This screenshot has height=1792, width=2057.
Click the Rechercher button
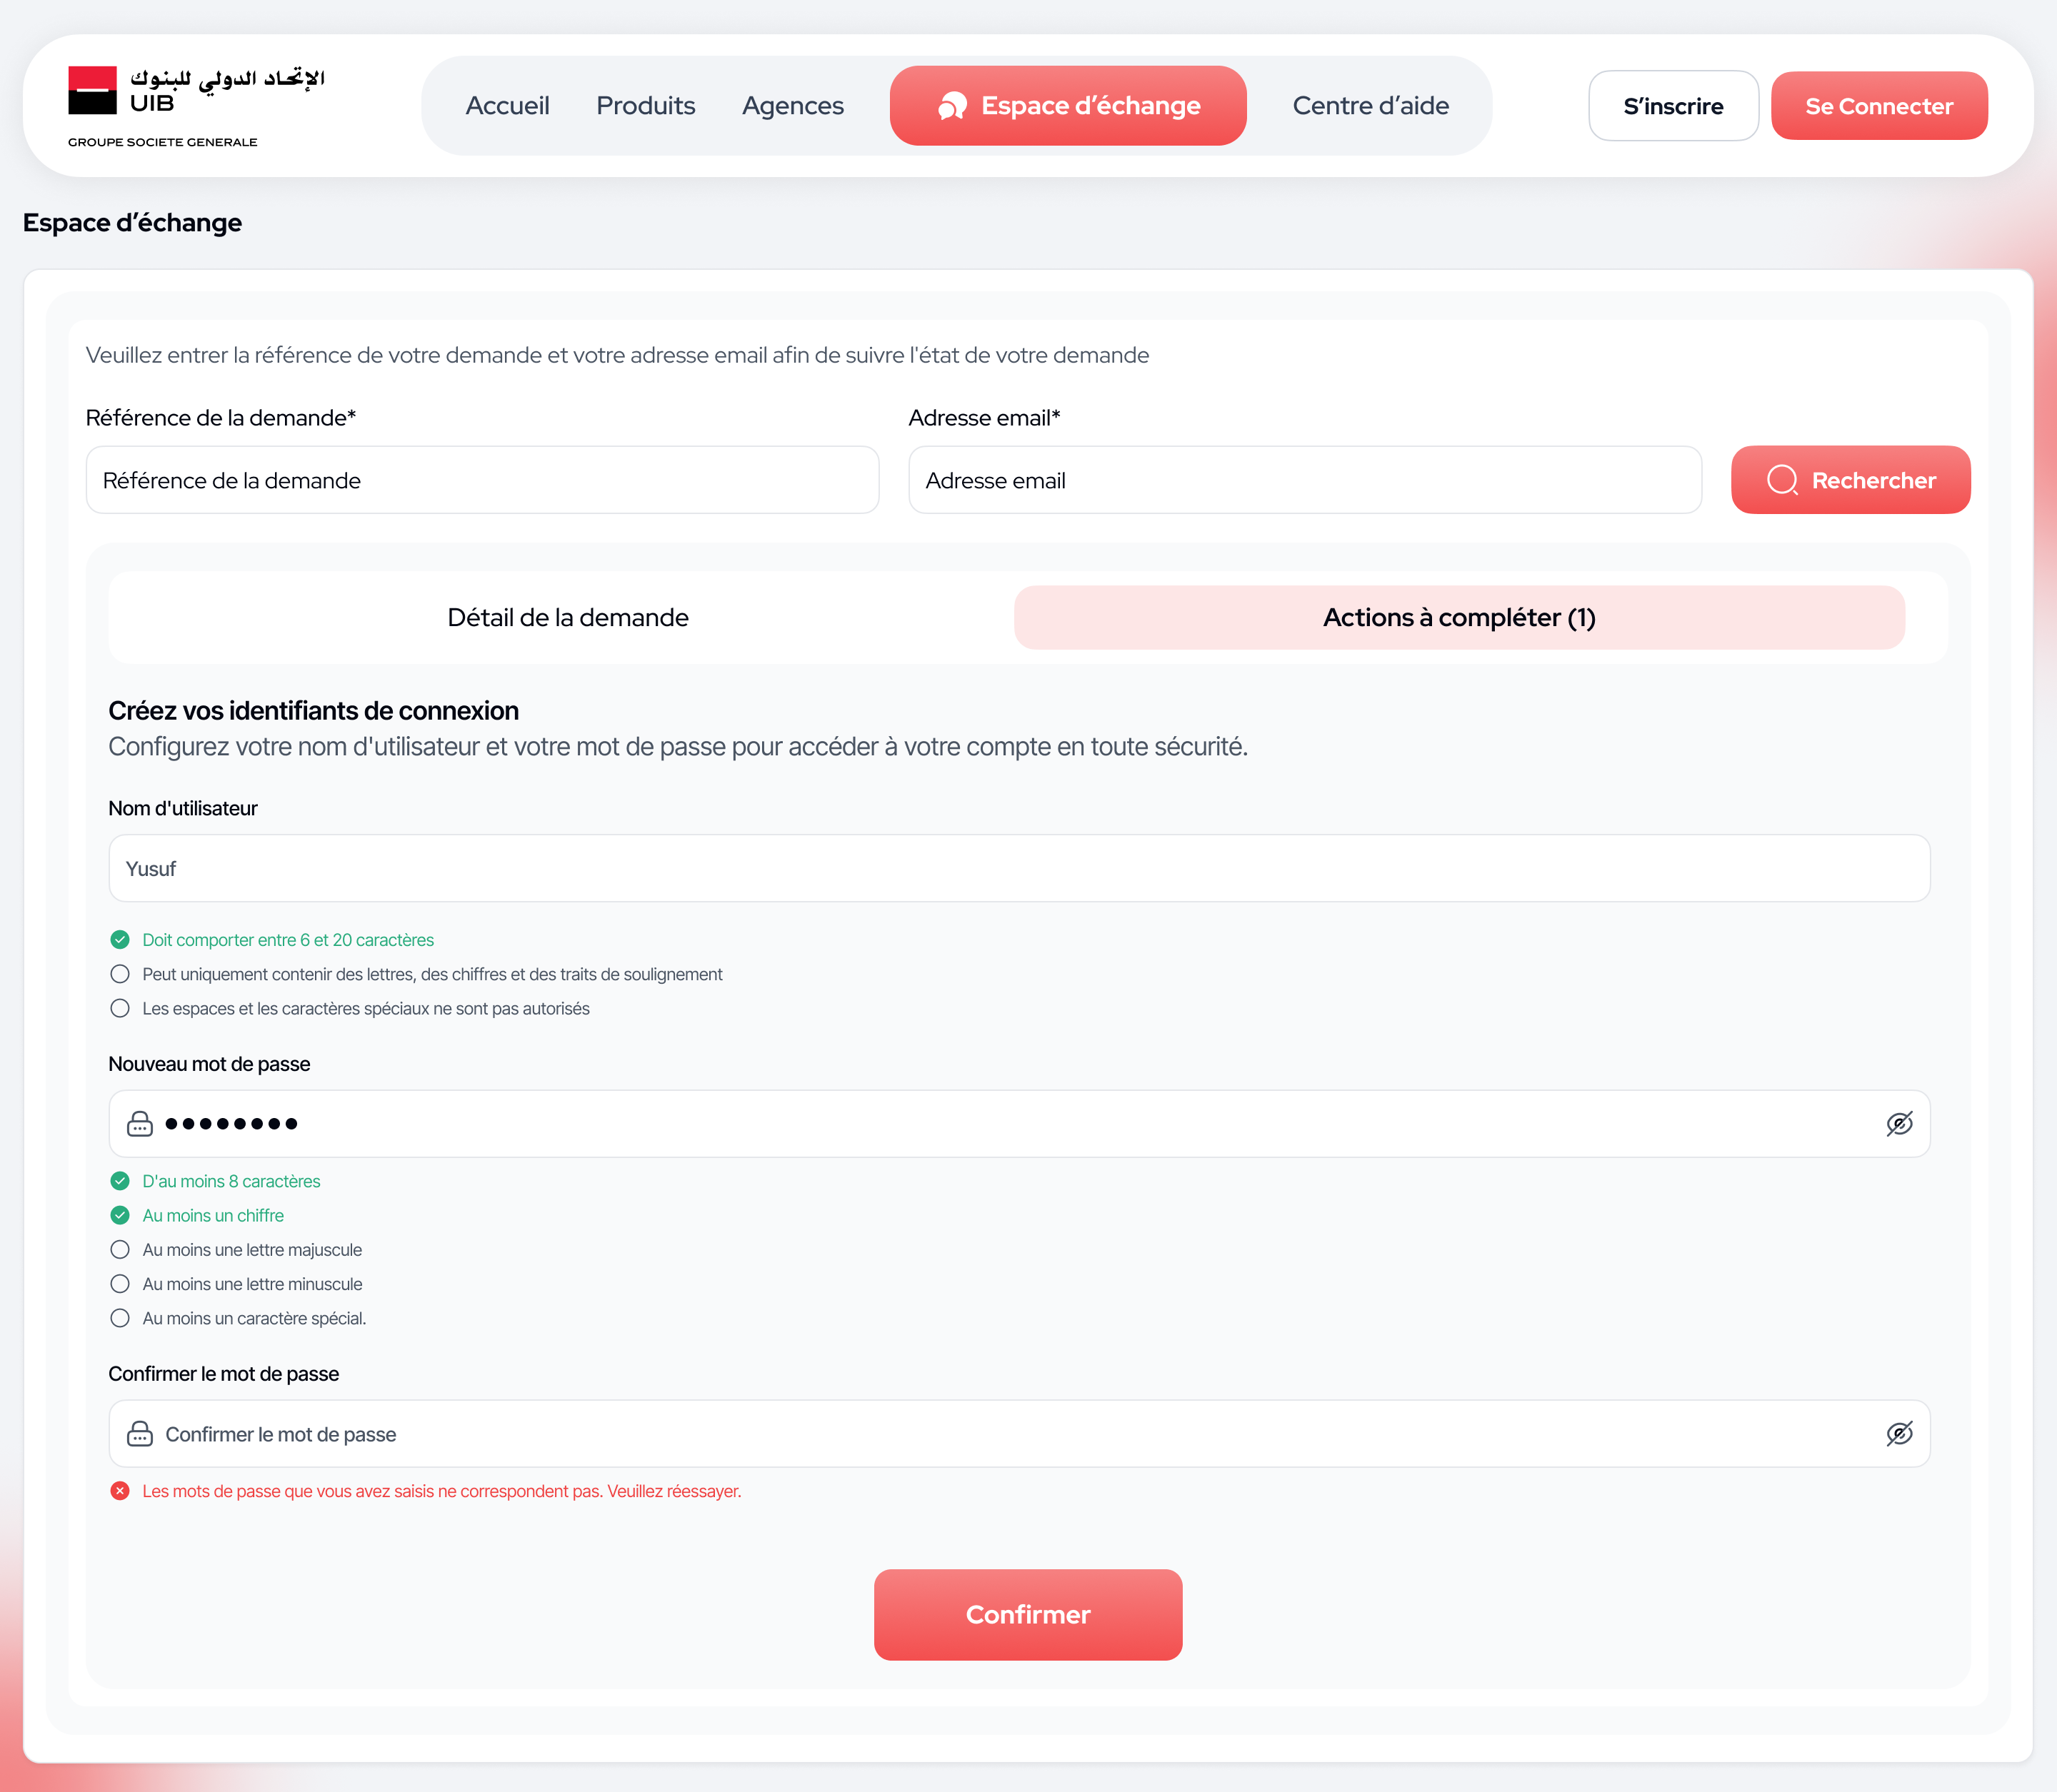tap(1850, 481)
